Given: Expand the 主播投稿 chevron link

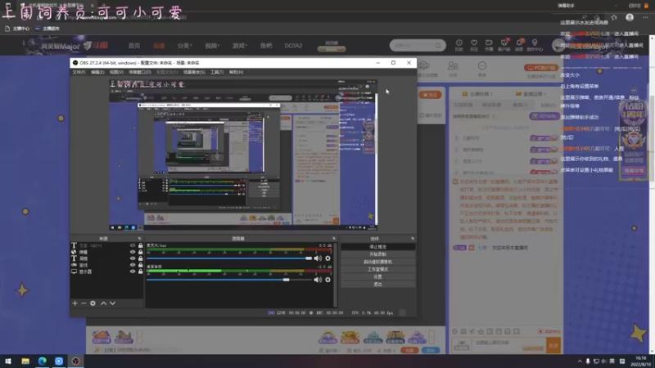Looking at the screenshot, I should 477,94.
